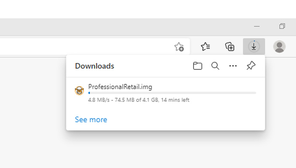
Task: Open the downloads folder icon
Action: 197,66
